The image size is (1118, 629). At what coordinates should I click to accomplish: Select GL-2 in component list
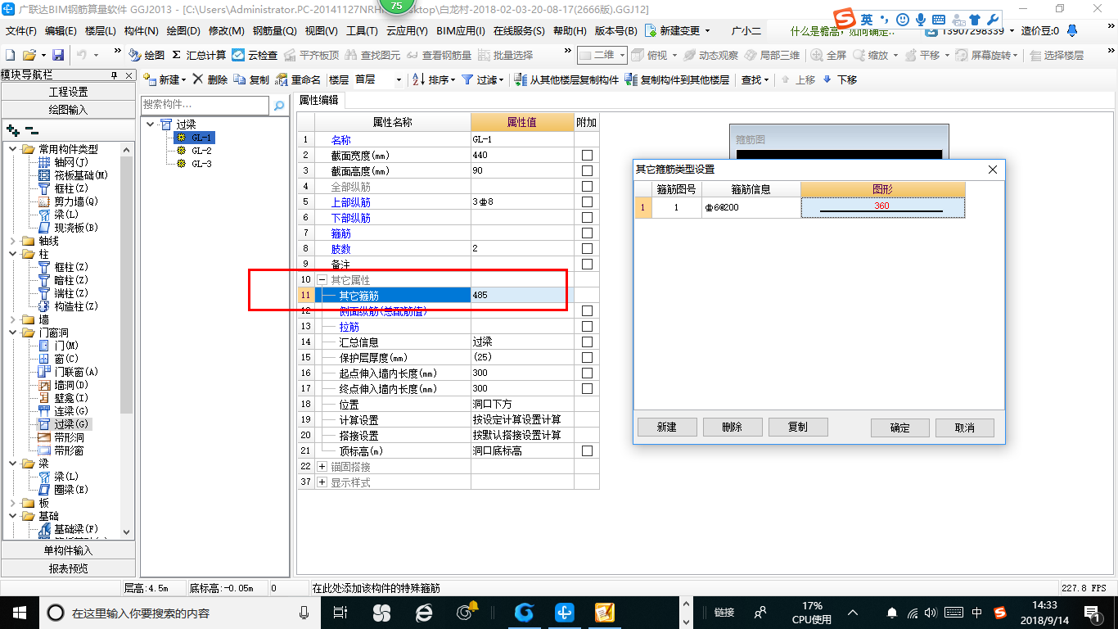click(x=201, y=151)
